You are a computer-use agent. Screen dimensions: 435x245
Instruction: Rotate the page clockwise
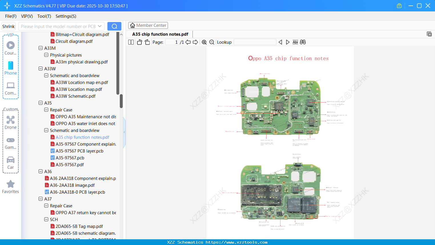(x=147, y=42)
